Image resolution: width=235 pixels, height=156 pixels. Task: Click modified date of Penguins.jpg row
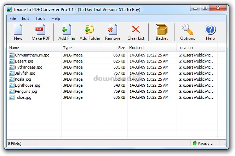[x=149, y=91]
